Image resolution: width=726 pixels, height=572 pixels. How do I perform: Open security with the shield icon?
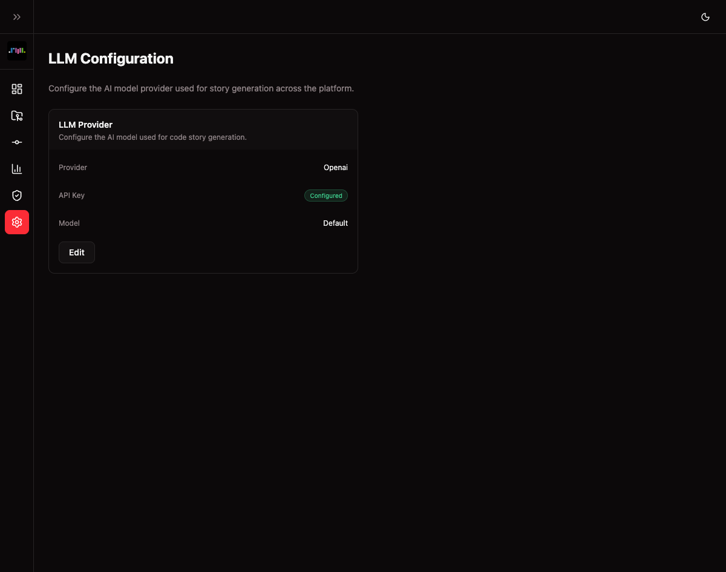point(16,195)
